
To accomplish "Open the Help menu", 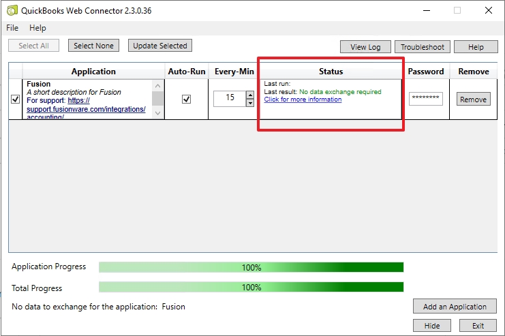I will click(37, 28).
